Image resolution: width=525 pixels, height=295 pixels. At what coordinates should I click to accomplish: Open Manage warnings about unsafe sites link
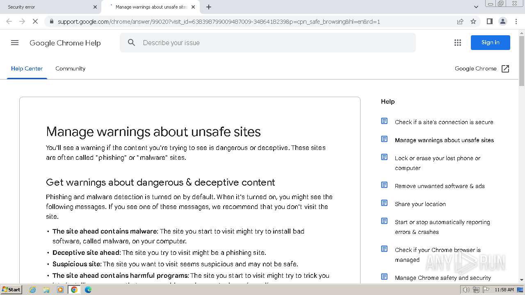click(x=444, y=140)
